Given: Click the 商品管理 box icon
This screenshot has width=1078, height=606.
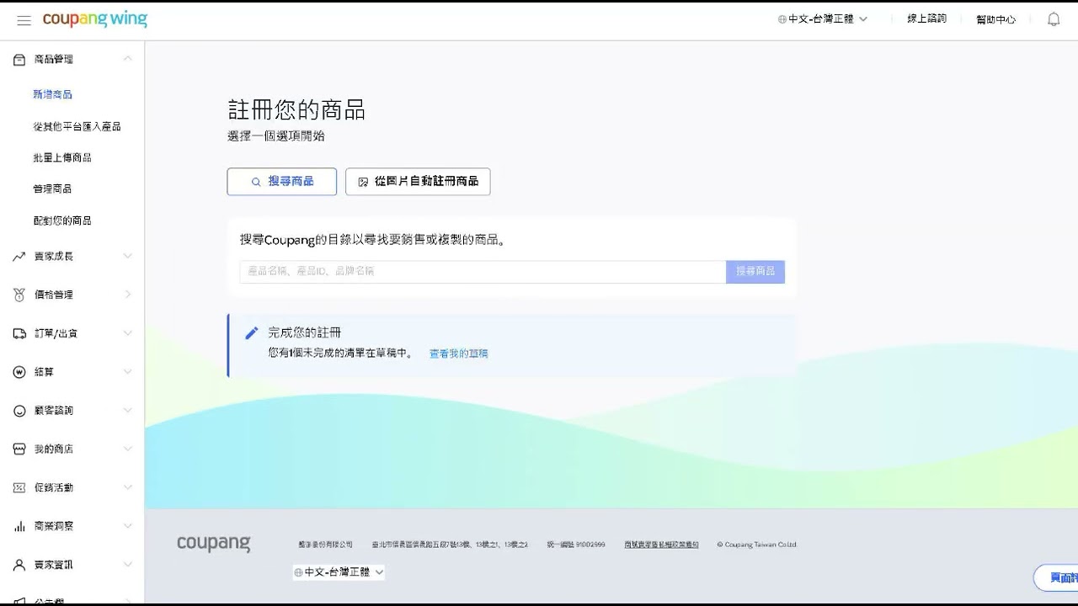Looking at the screenshot, I should 19,59.
